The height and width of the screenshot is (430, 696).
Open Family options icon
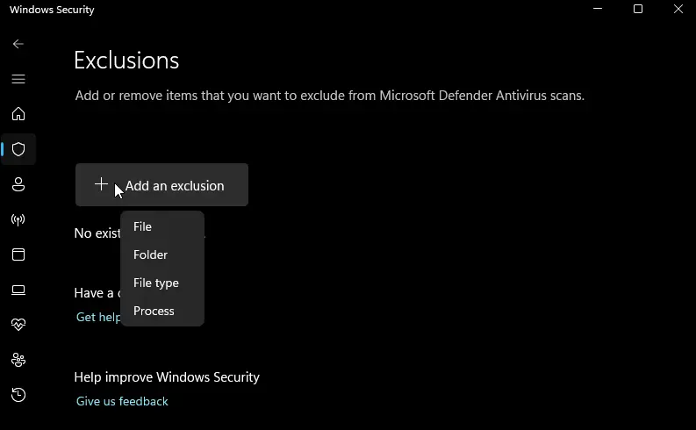[18, 360]
